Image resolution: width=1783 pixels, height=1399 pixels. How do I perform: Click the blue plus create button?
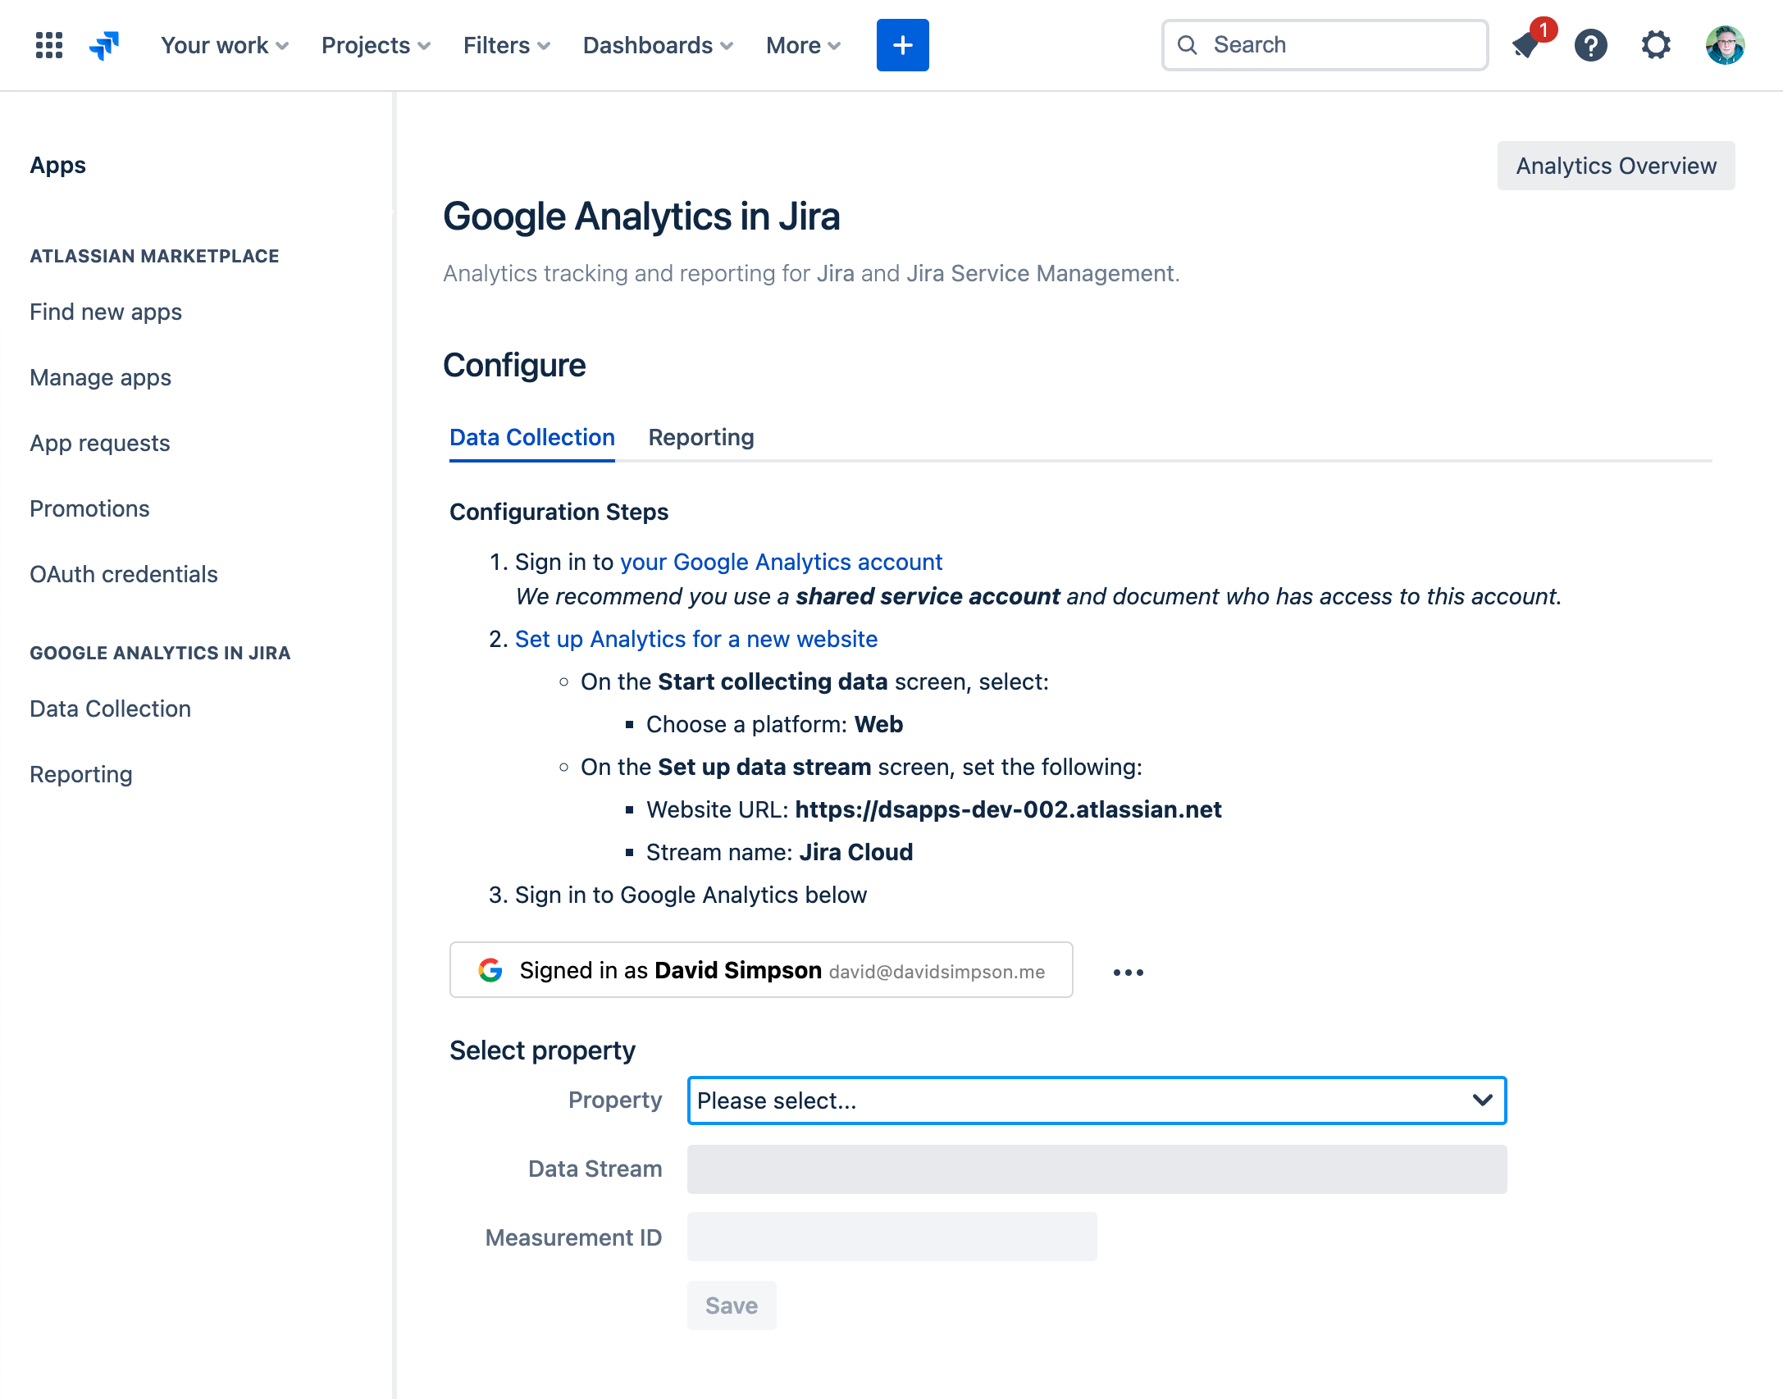point(902,45)
